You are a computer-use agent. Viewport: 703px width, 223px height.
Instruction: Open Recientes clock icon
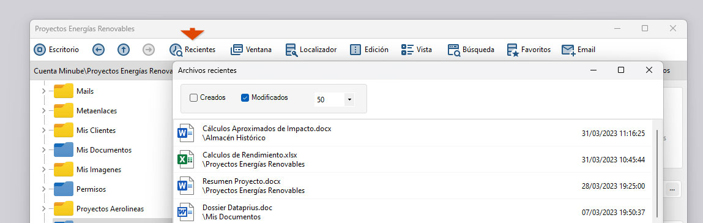[176, 50]
